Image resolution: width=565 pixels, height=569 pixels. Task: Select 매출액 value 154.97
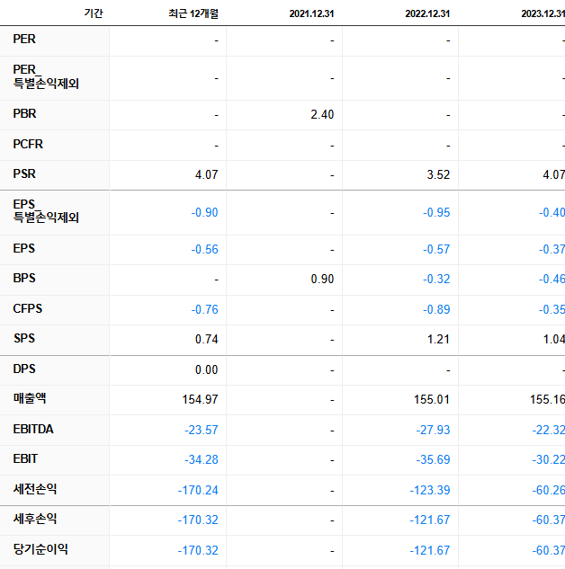pos(200,400)
